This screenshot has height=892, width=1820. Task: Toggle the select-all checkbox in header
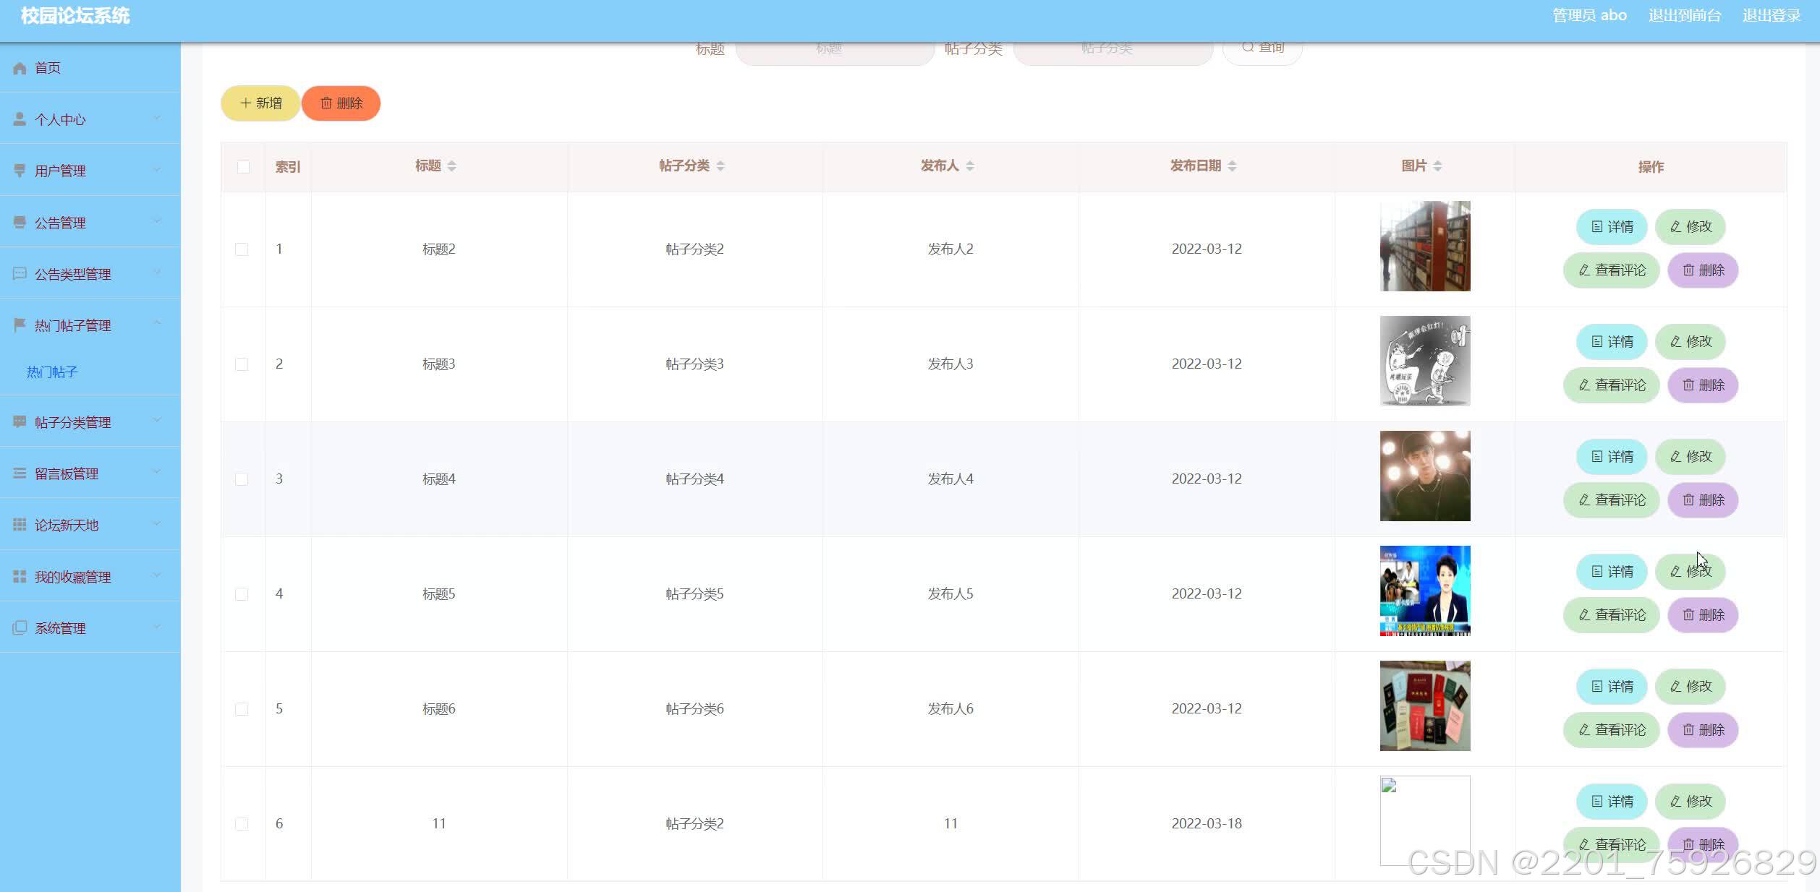tap(244, 167)
